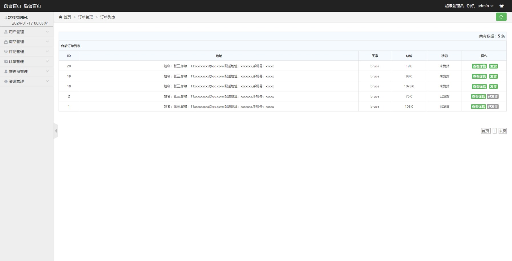Click the bag icon beside 商品管理
Viewport: 512px width, 261px height.
[6, 42]
